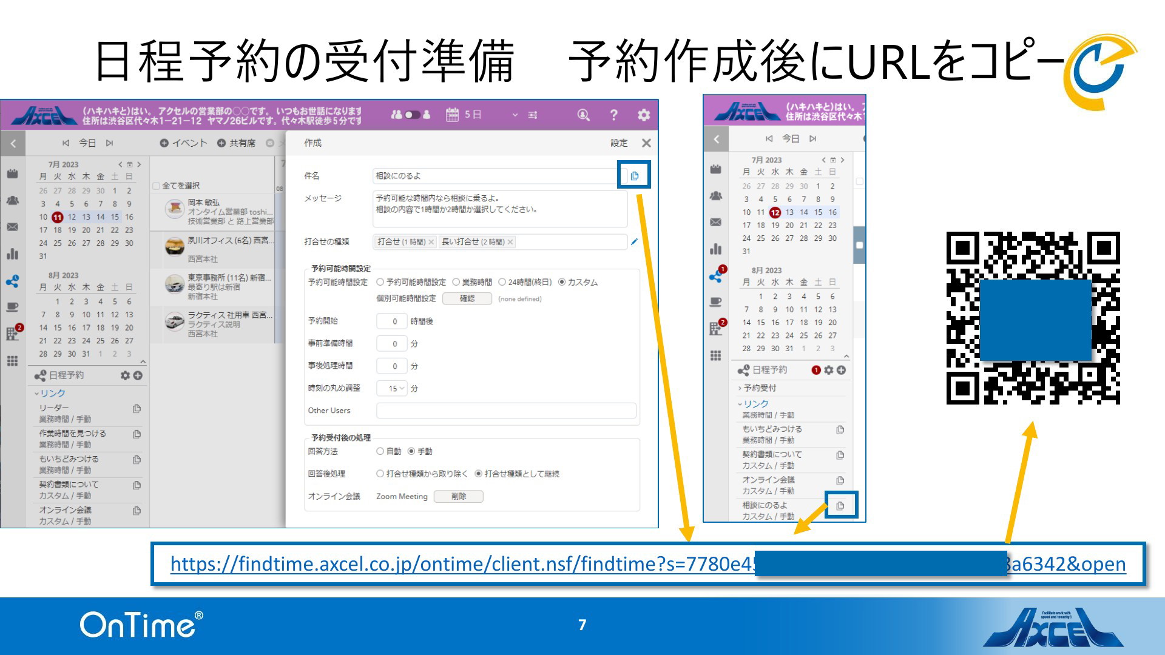
Task: Collapse mini calendar chevron, left screenshot
Action: click(143, 362)
